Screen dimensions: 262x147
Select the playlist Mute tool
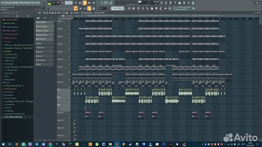tap(53, 13)
